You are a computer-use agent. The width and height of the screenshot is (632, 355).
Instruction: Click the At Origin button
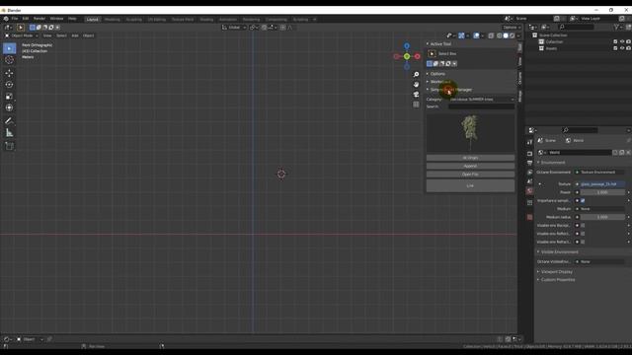470,158
